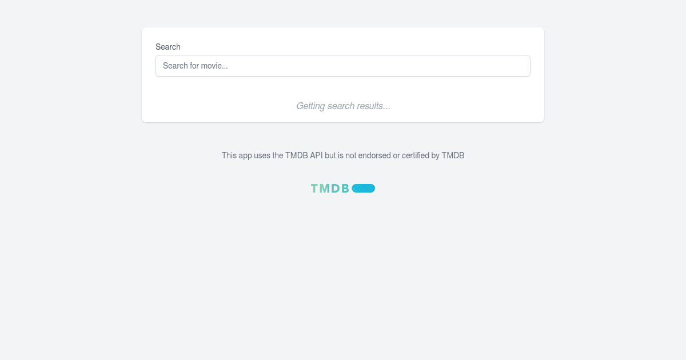Screen dimensions: 686x360
Task: Click the letter T in TMDB logo
Action: (x=313, y=188)
